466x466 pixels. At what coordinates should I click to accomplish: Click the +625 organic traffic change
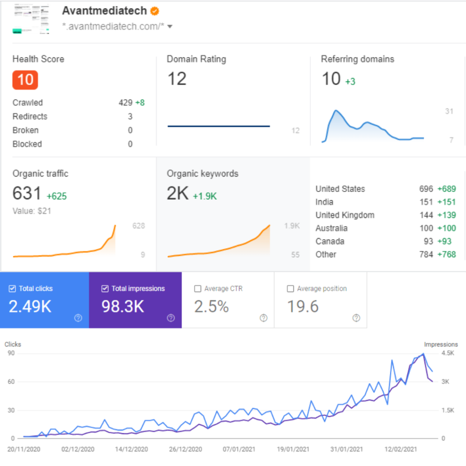click(x=57, y=196)
